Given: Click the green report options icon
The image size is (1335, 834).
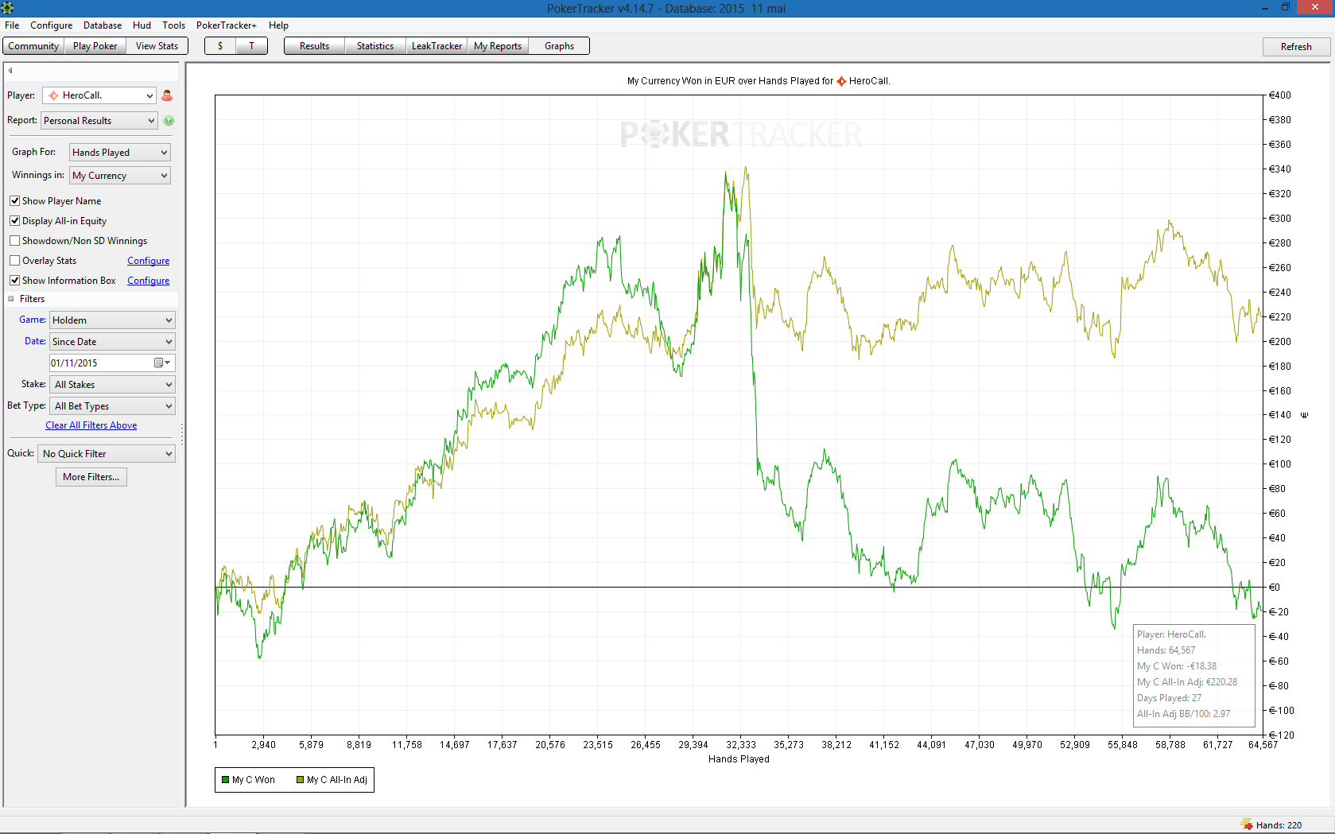Looking at the screenshot, I should pos(169,121).
